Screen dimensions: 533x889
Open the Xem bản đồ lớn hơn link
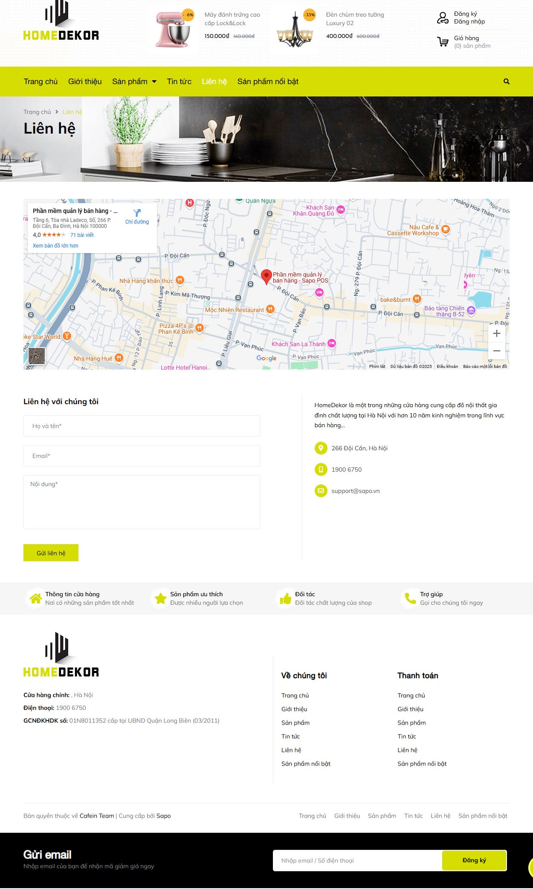pos(55,246)
